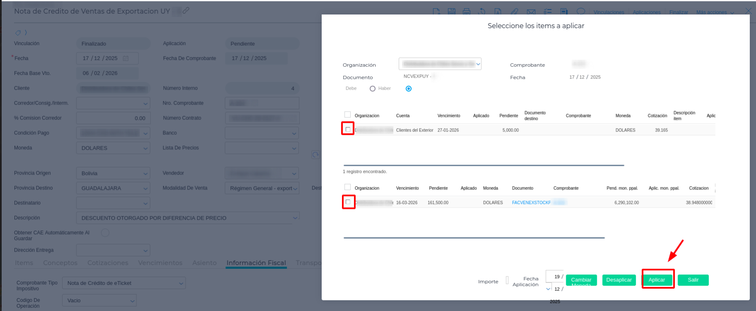The width and height of the screenshot is (756, 311).
Task: Open the Organización dropdown in the dialog
Action: tap(440, 64)
